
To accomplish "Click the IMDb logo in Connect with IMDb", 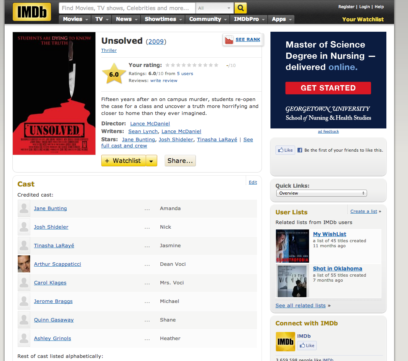I will (x=286, y=342).
